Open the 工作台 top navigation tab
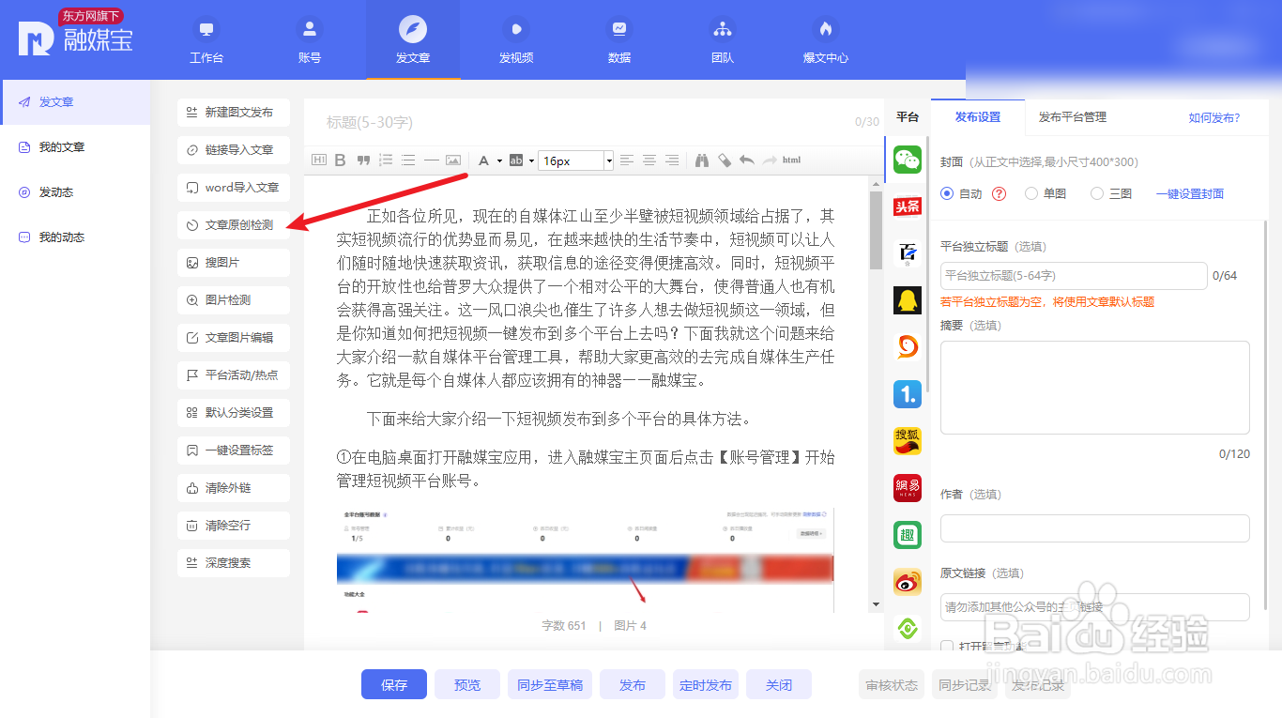This screenshot has height=718, width=1282. (x=206, y=40)
